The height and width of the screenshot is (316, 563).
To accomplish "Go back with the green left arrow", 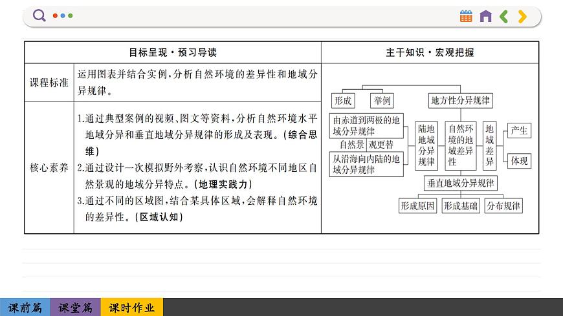I will (503, 17).
